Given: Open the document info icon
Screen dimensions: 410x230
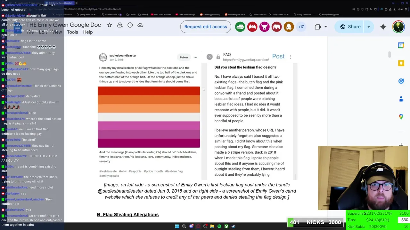Looking at the screenshot, I should tap(130, 25).
